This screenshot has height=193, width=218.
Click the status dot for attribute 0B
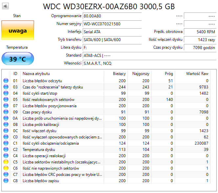click(x=6, y=124)
